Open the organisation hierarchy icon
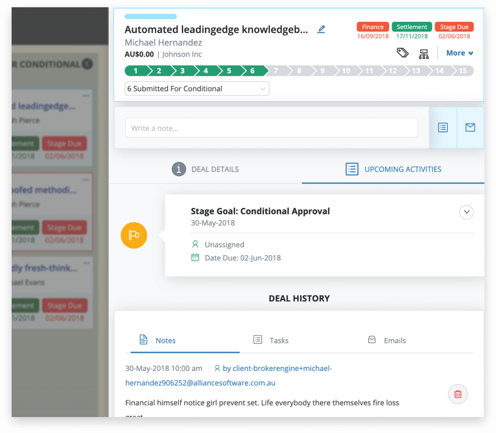 tap(423, 54)
